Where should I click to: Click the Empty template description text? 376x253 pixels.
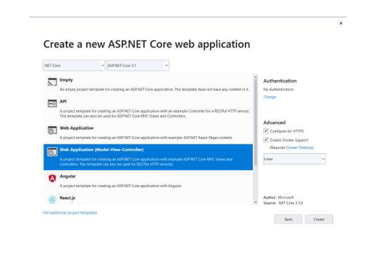154,89
